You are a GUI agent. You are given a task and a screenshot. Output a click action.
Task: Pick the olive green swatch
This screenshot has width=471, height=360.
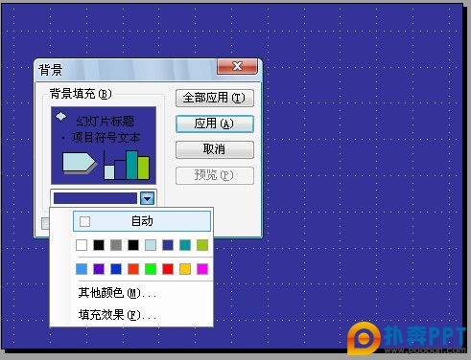[x=202, y=245]
